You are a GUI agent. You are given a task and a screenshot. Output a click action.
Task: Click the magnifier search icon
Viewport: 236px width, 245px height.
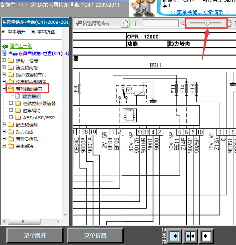184,23
